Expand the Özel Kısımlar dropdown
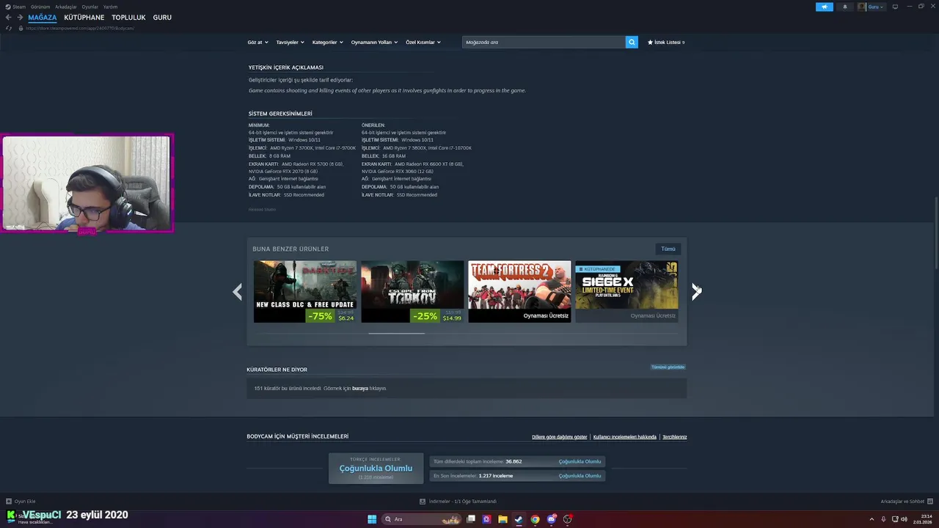939x528 pixels. point(423,43)
